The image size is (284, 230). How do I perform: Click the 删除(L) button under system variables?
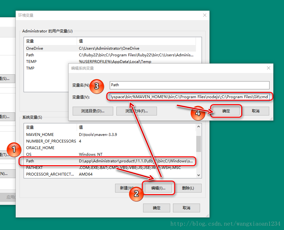coord(188,188)
